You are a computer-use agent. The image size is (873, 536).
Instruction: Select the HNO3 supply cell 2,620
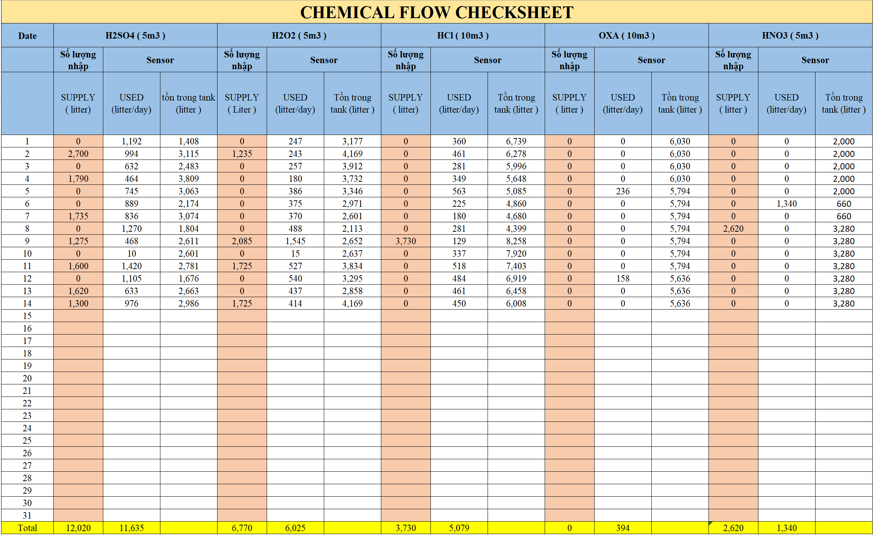(733, 229)
